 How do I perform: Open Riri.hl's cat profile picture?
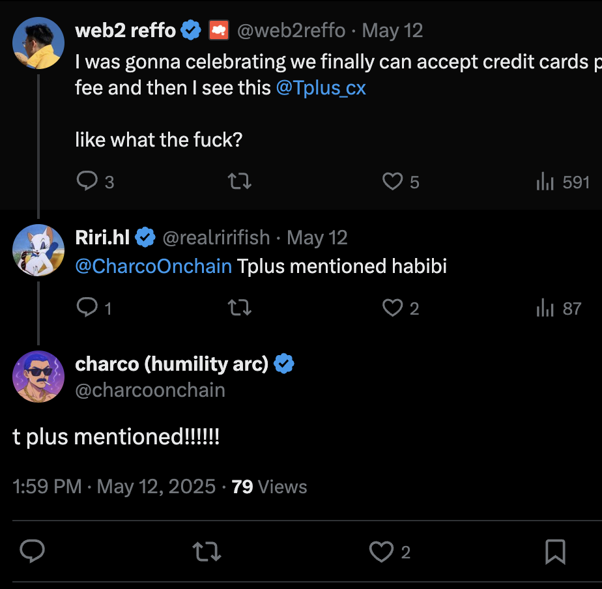coord(38,250)
